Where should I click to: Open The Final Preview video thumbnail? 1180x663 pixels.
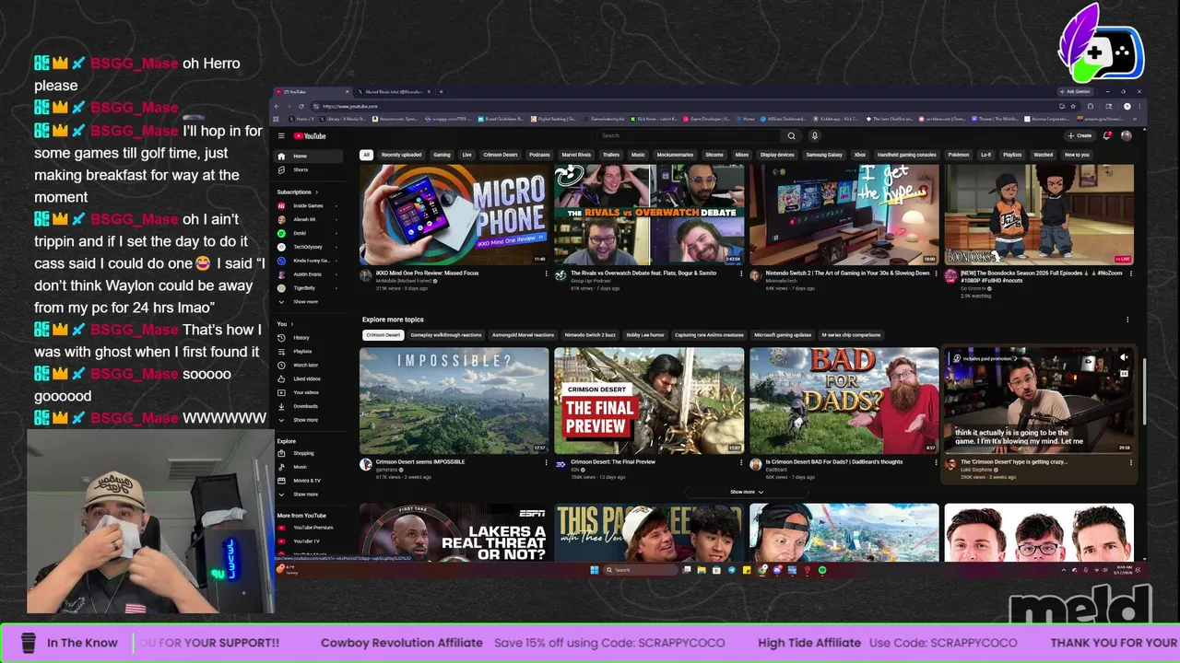coord(649,401)
